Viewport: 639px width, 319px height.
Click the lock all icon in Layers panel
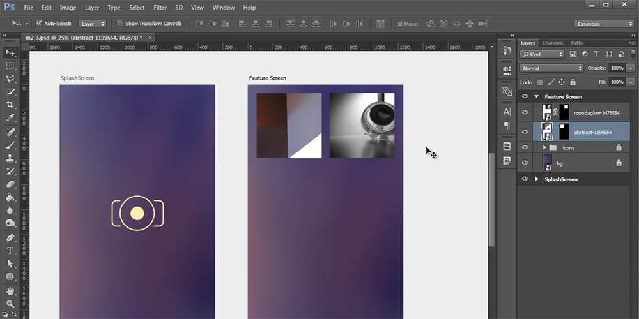[573, 82]
